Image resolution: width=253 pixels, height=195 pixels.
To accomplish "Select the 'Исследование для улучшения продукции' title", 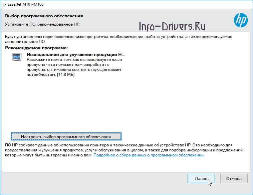I will coord(76,54).
